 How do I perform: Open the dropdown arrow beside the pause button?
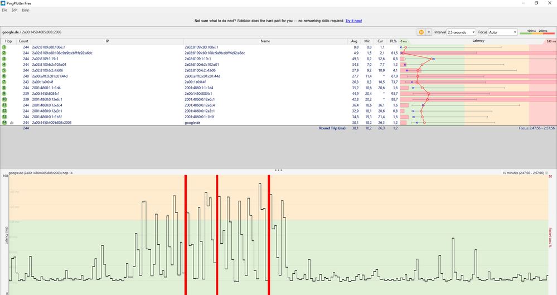pos(429,32)
